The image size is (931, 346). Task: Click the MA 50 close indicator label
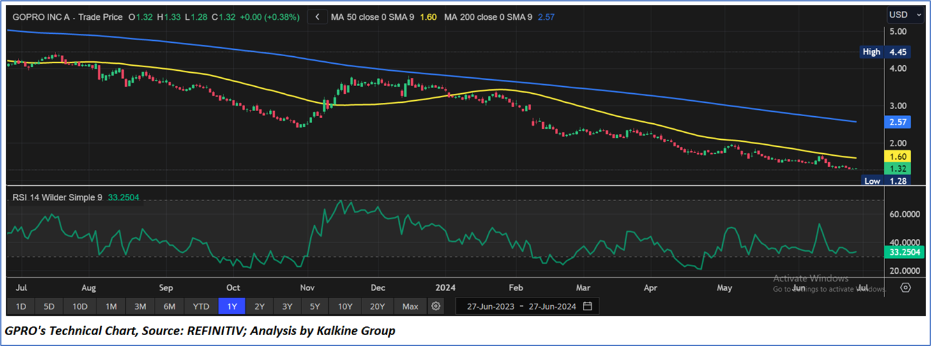pyautogui.click(x=373, y=17)
